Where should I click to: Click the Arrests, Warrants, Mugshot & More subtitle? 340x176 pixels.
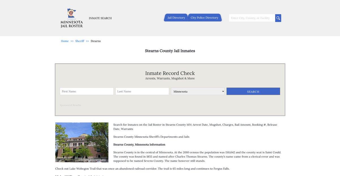click(170, 79)
